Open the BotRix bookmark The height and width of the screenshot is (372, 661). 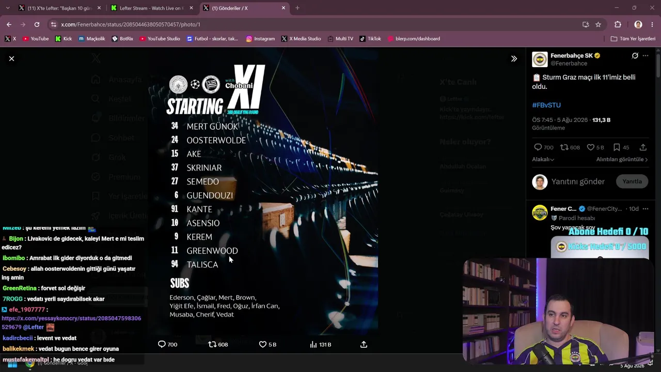tap(122, 39)
